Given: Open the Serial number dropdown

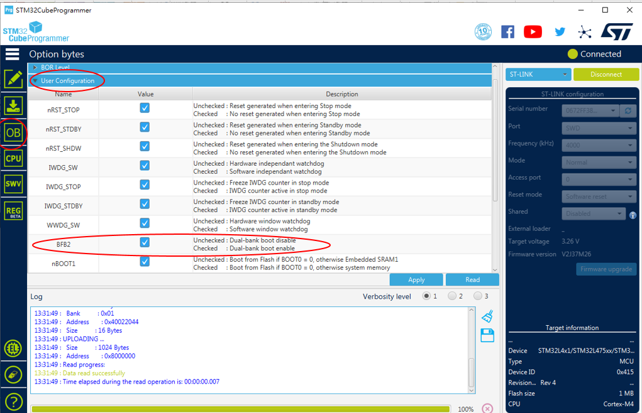Looking at the screenshot, I should click(x=590, y=110).
